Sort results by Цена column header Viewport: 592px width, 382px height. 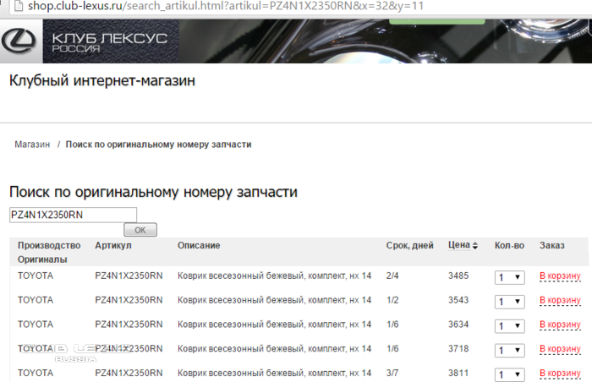pos(458,245)
